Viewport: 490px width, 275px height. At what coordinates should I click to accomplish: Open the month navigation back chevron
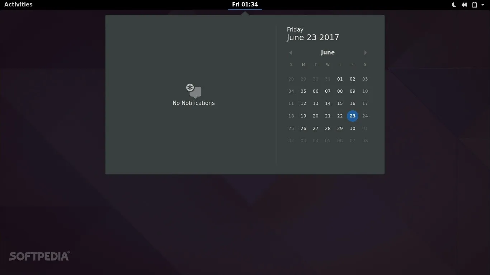[x=291, y=53]
